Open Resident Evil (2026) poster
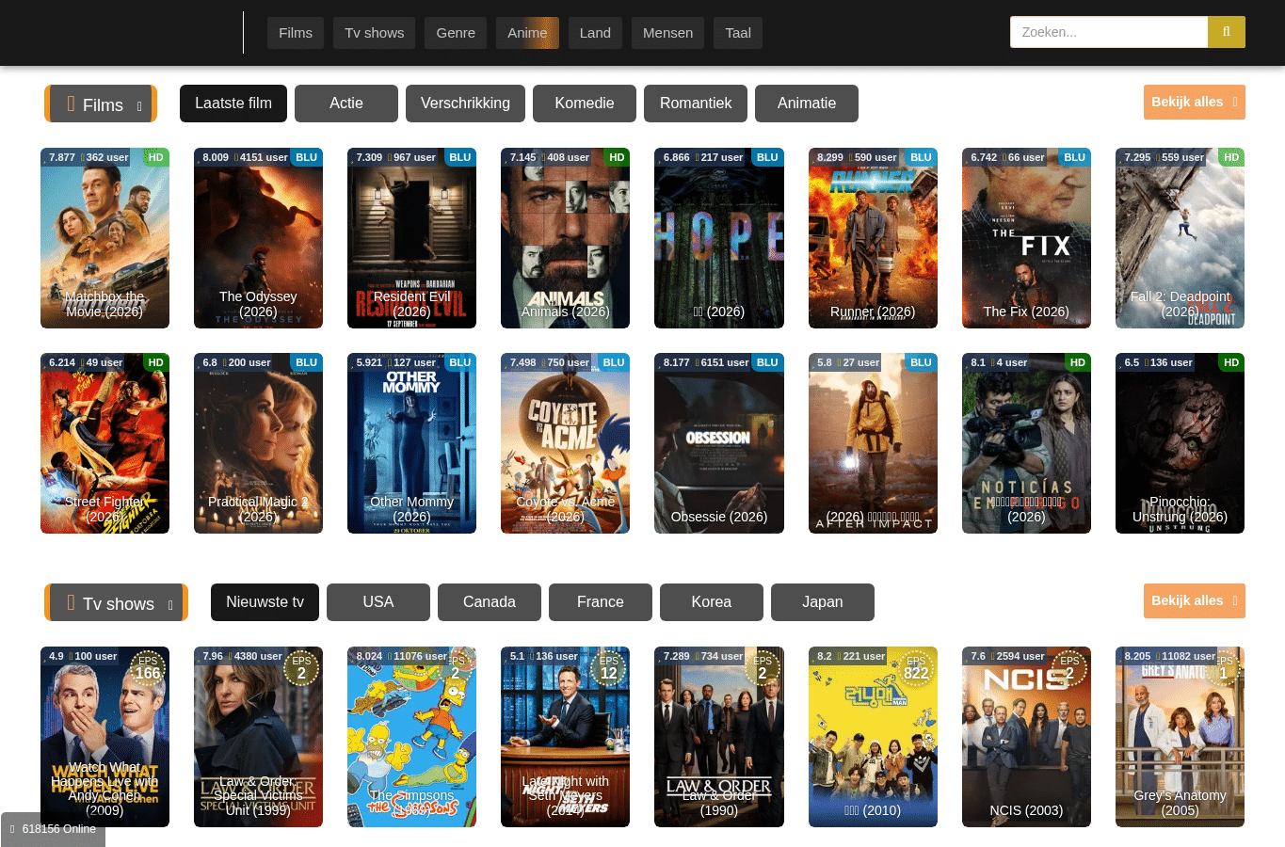 (411, 238)
